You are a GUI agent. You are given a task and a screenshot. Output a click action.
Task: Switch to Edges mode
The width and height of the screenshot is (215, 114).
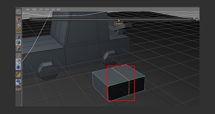[x=18, y=42]
